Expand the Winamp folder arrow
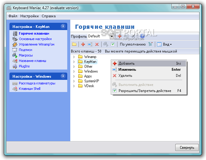 point(74,57)
